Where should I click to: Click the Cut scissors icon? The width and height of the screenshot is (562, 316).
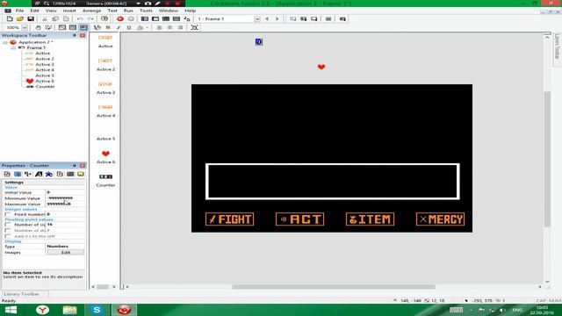click(x=45, y=19)
